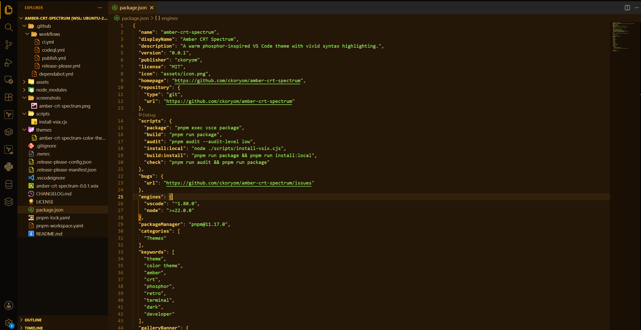
Task: Open the .nvmrc file
Action: 63,154
